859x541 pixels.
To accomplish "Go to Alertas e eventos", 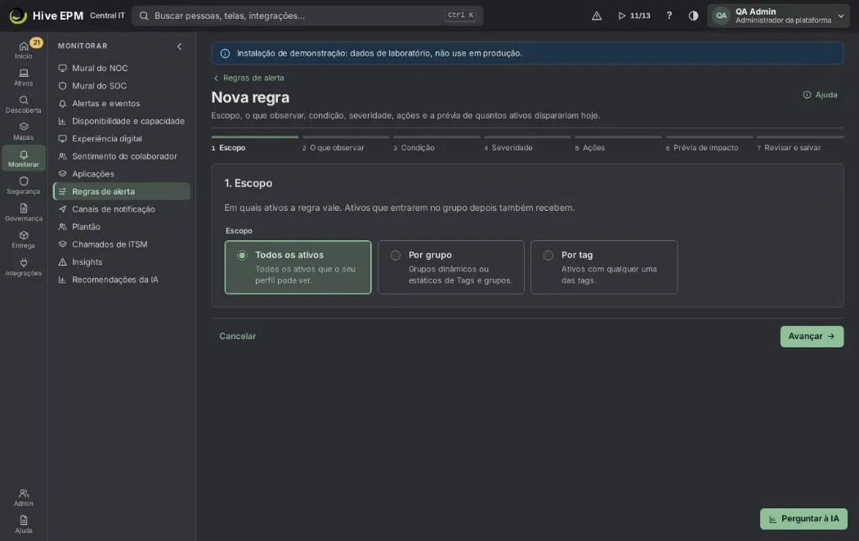I will pyautogui.click(x=122, y=104).
